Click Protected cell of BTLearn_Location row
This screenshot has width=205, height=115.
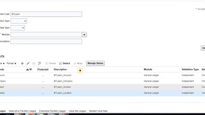(43, 93)
